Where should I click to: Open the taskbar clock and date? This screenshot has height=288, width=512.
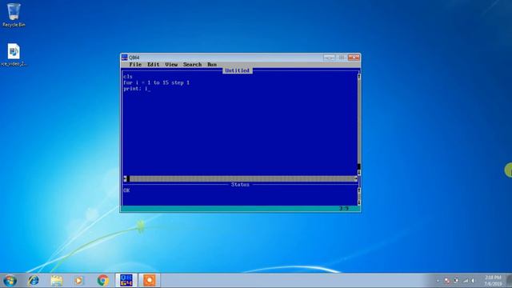click(493, 281)
